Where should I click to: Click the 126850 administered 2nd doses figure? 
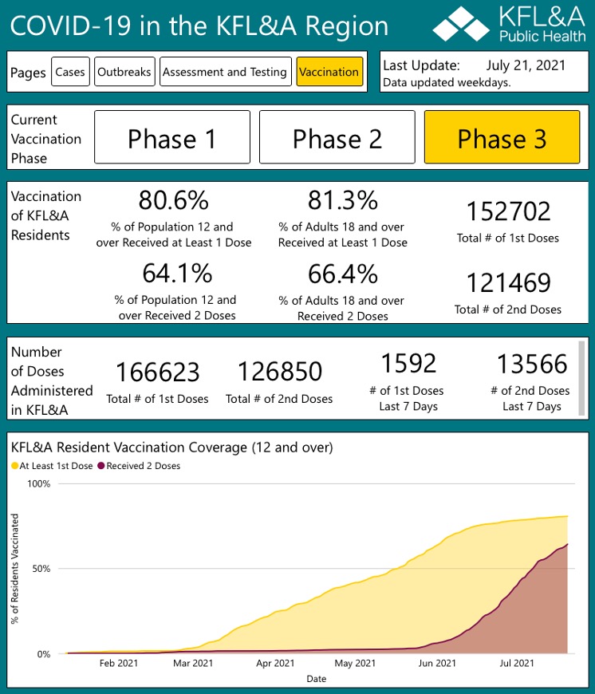(x=280, y=372)
